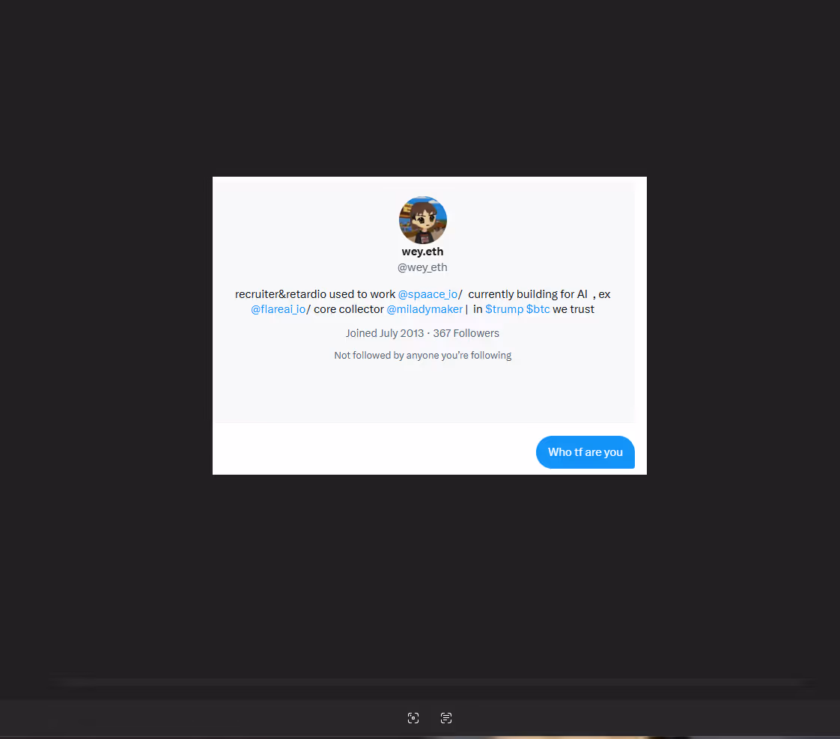Click the "Who tf are you" message bubble
Image resolution: width=840 pixels, height=739 pixels.
(585, 452)
